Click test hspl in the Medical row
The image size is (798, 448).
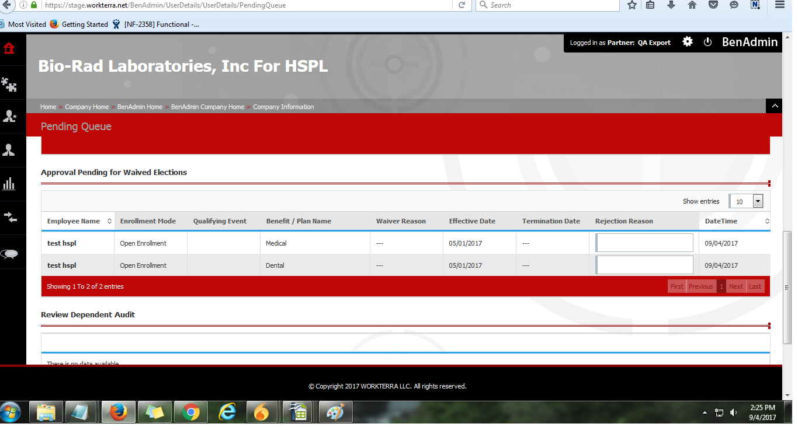62,243
